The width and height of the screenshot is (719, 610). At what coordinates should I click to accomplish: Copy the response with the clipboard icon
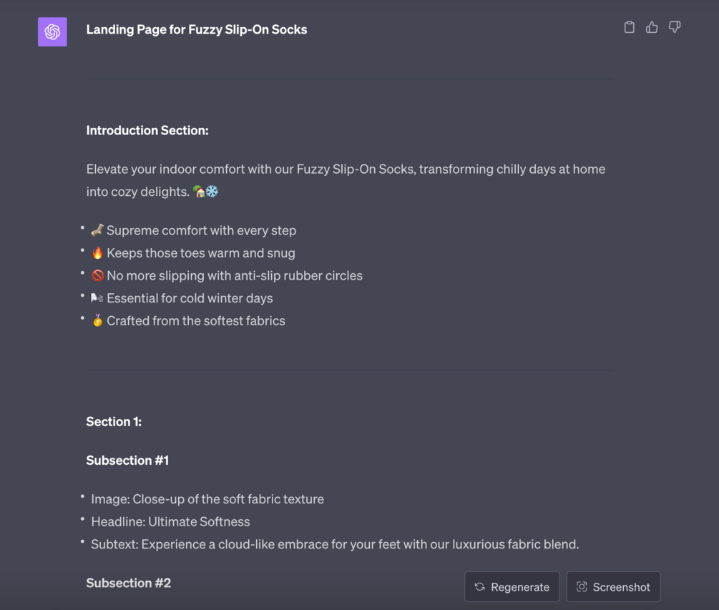click(x=630, y=27)
